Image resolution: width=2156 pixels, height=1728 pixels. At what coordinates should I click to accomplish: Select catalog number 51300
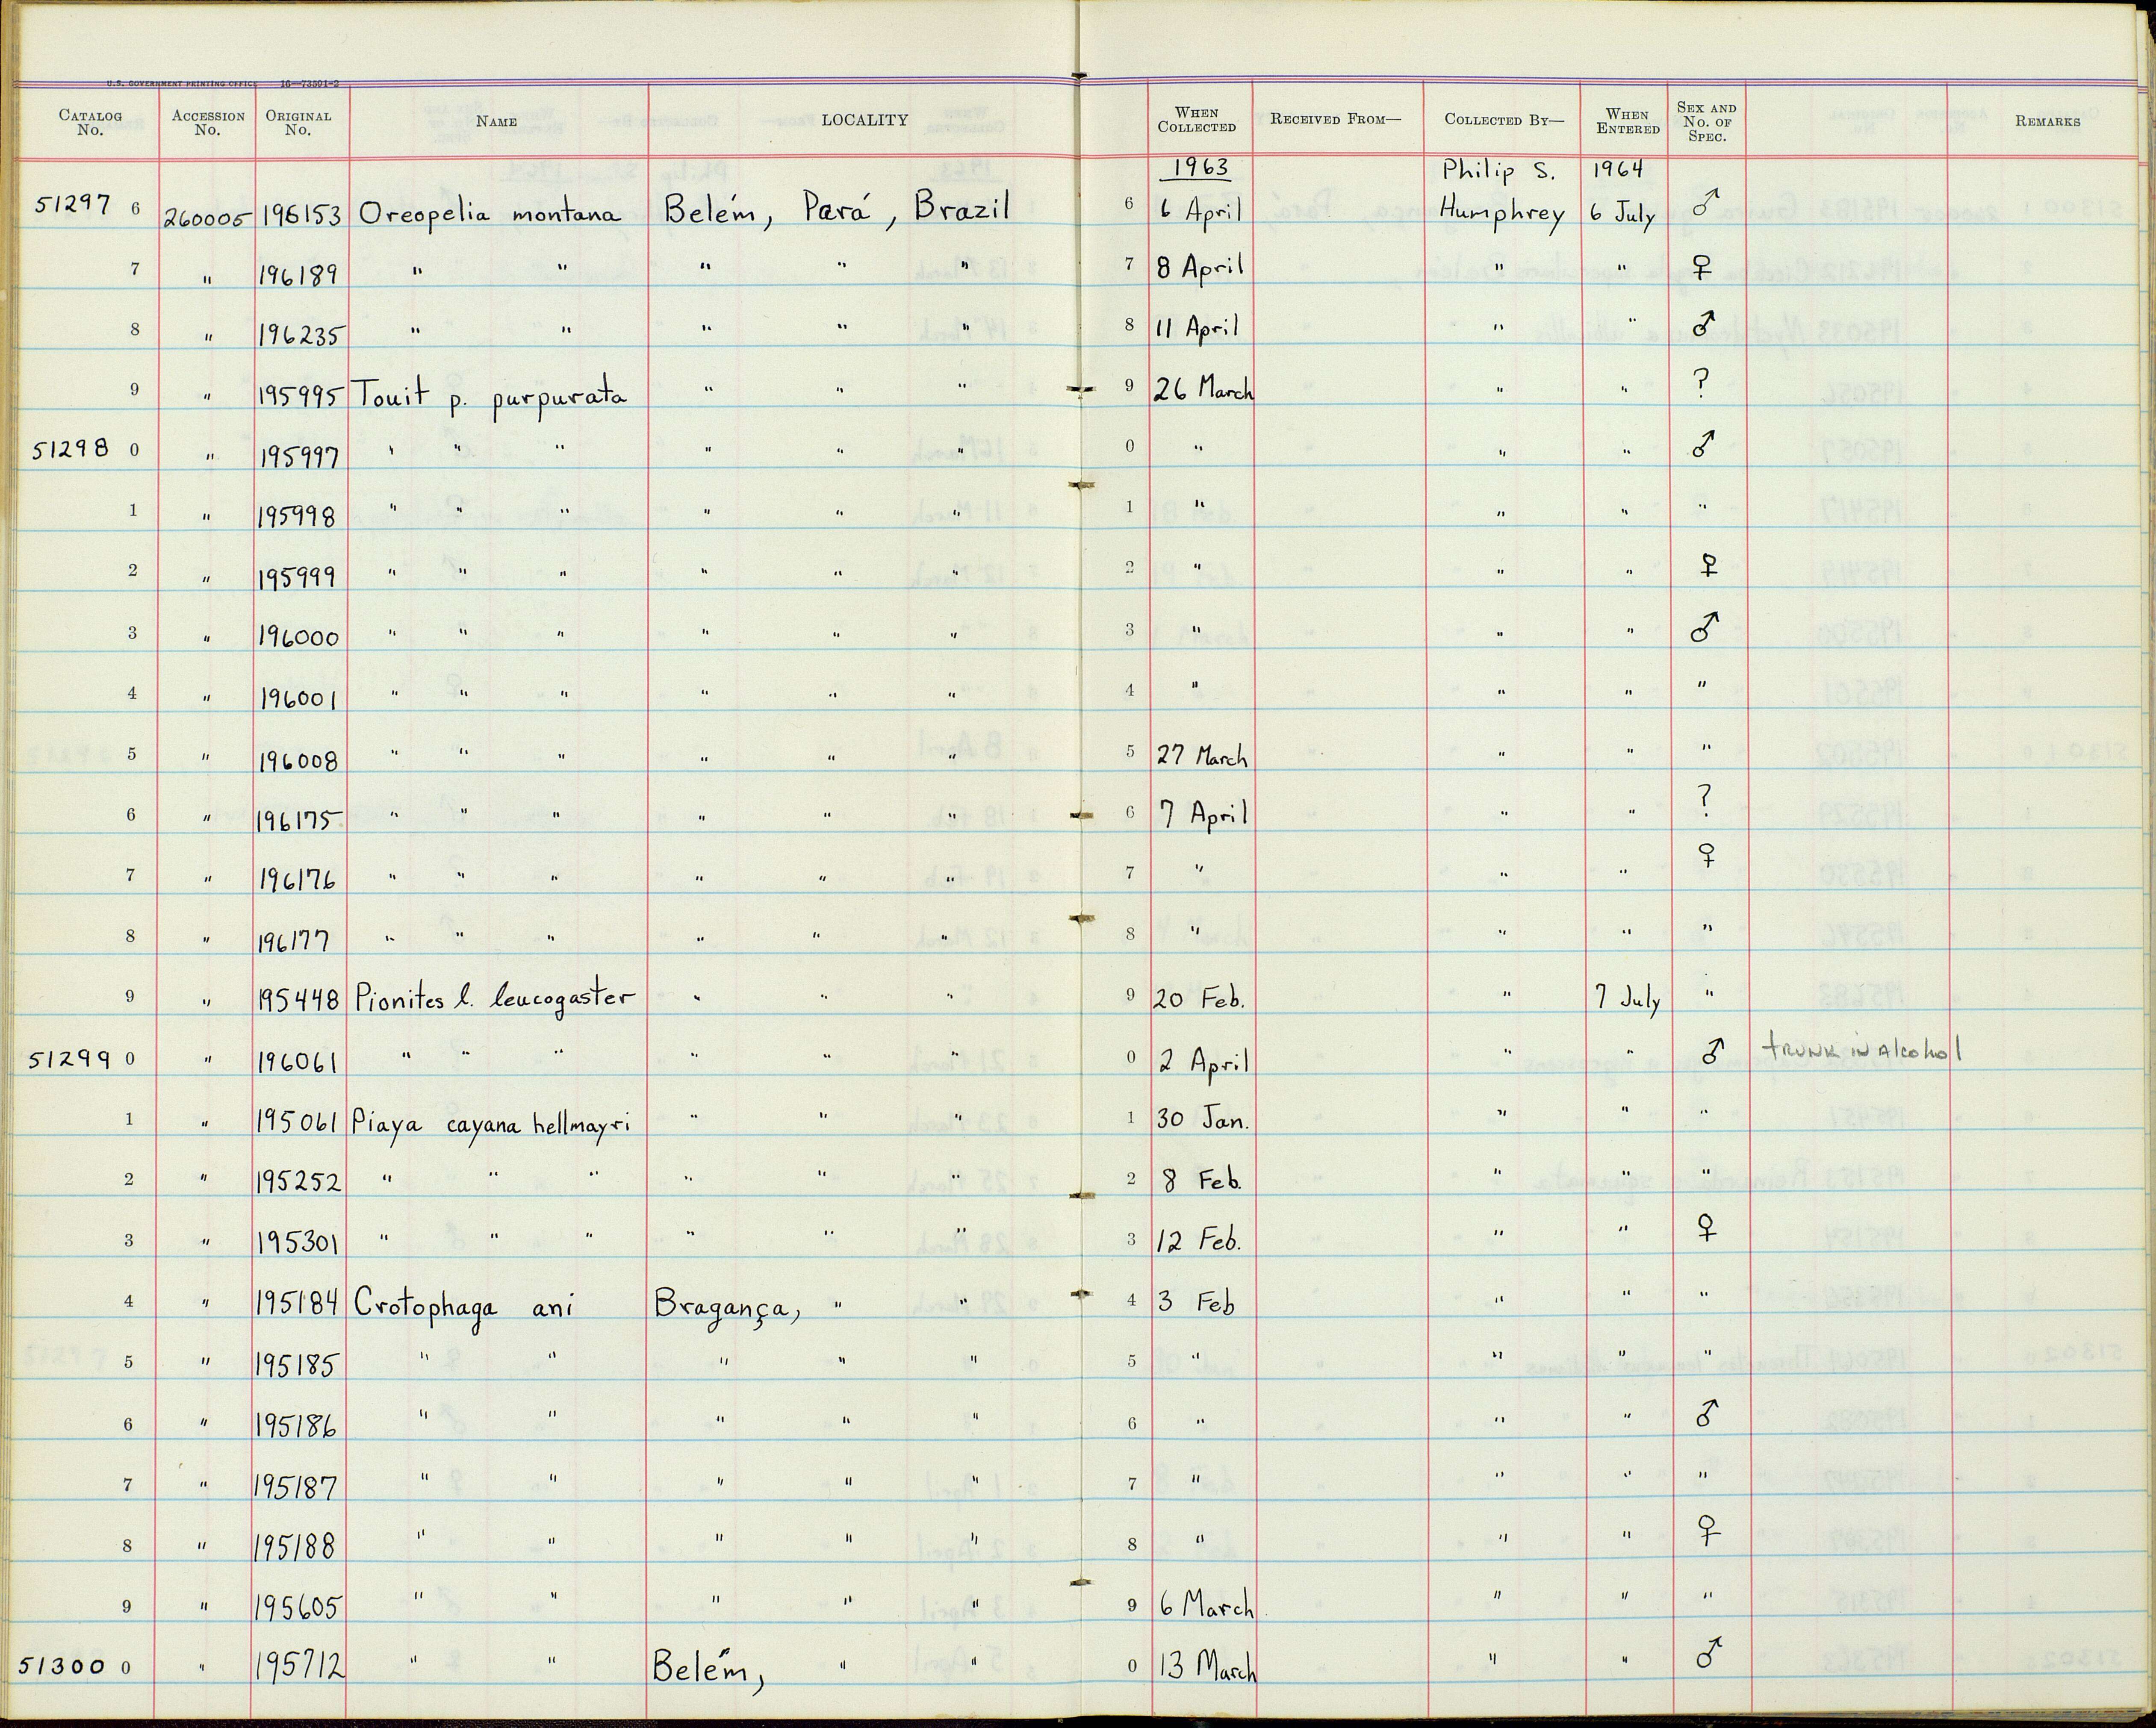62,1665
